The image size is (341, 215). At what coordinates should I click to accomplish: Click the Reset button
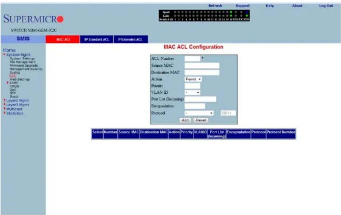pos(201,120)
